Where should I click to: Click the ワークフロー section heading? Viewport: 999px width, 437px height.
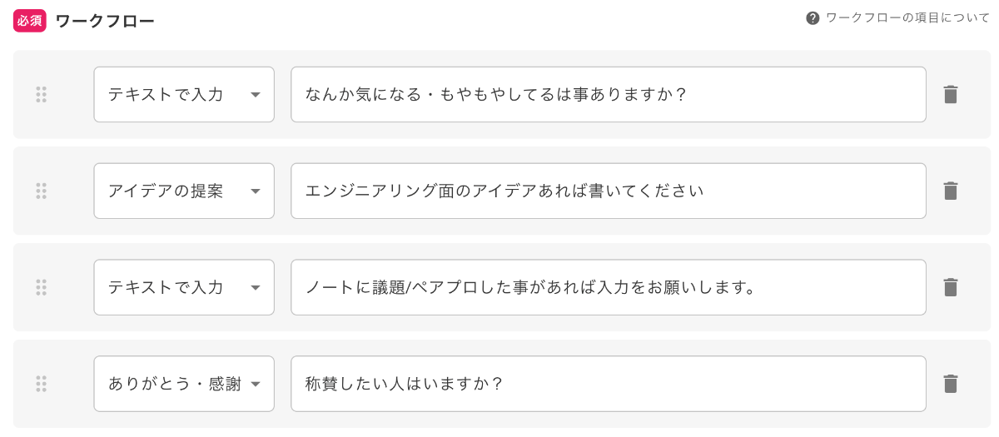(x=105, y=22)
